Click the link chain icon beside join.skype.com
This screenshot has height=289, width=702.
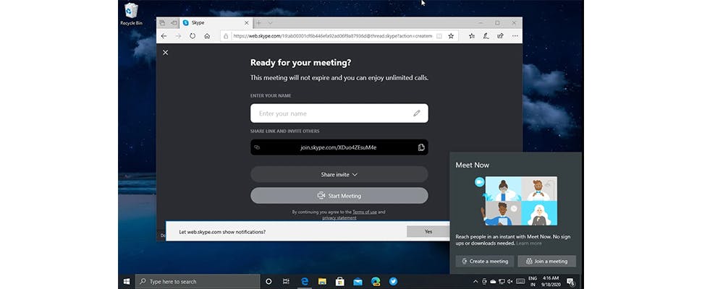[257, 147]
